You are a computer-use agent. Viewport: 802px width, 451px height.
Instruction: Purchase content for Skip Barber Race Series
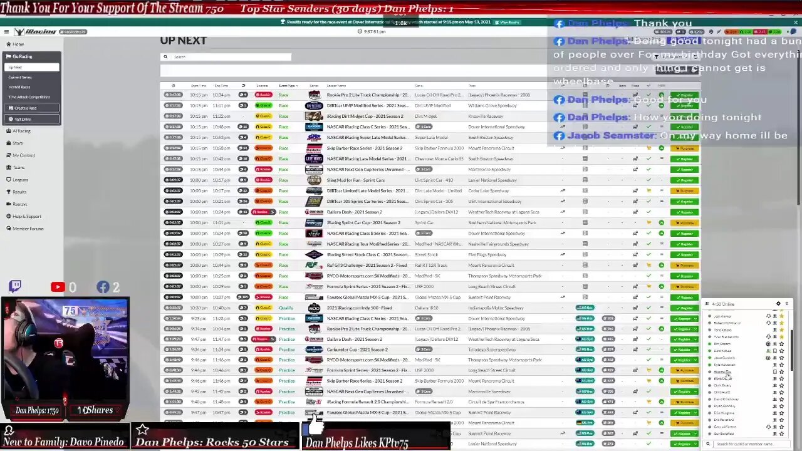[x=684, y=148]
